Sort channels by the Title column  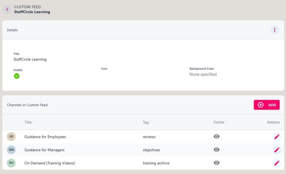(28, 122)
